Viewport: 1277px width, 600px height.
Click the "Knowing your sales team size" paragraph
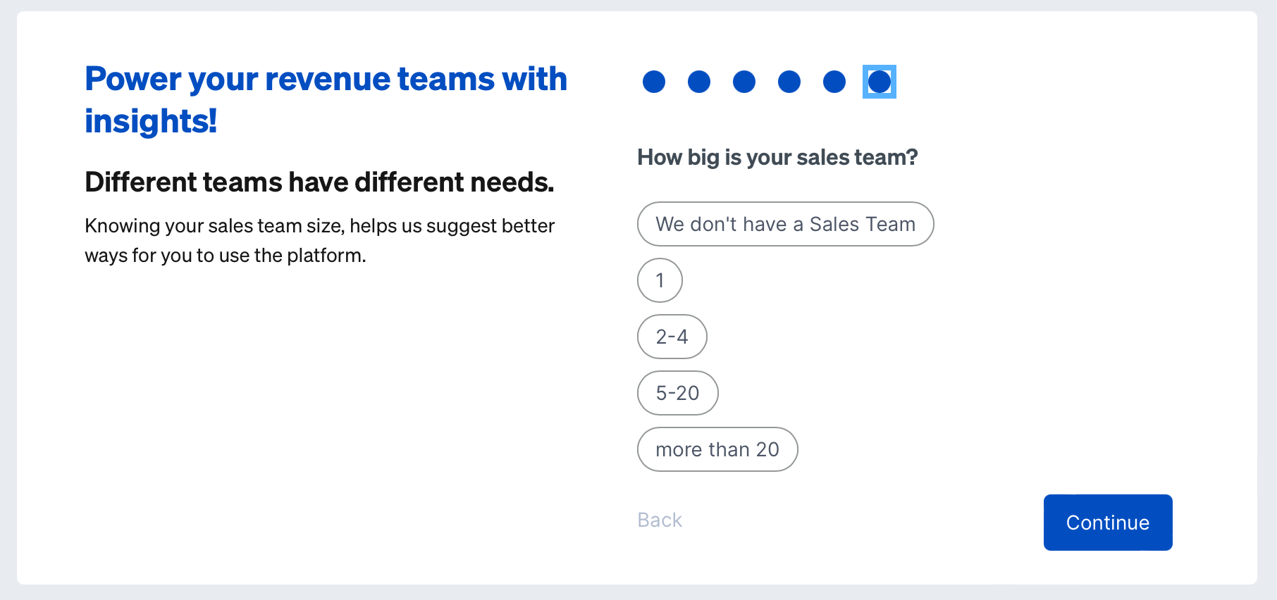[x=319, y=240]
